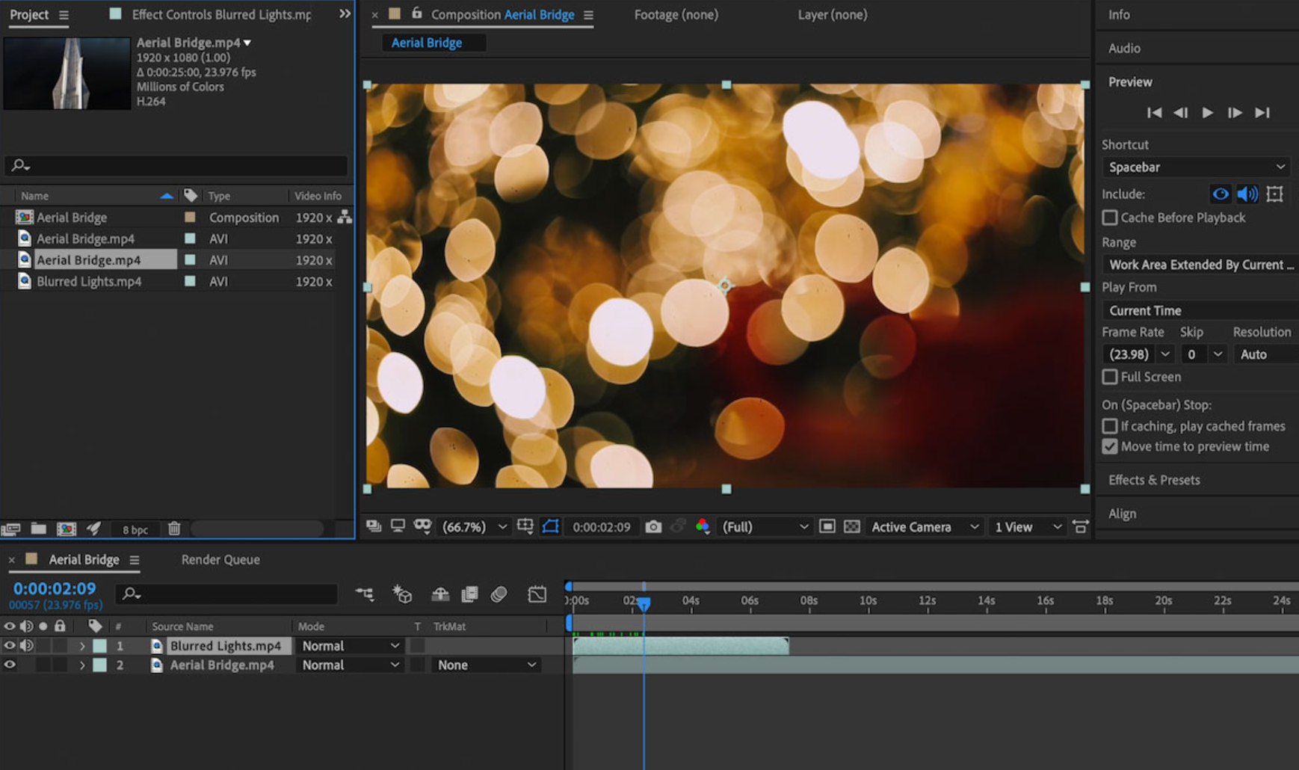Screen dimensions: 1299x770
Task: Take a snapshot with camera icon
Action: pos(653,527)
